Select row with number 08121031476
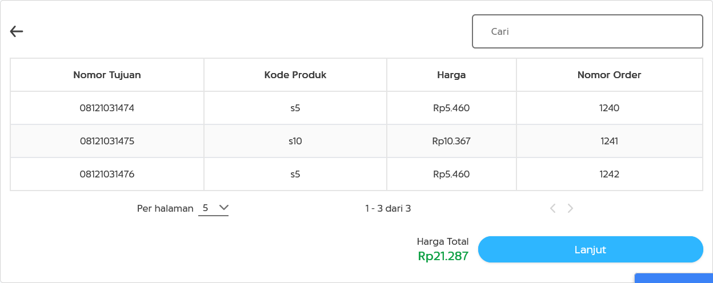The width and height of the screenshot is (713, 283). pyautogui.click(x=107, y=174)
